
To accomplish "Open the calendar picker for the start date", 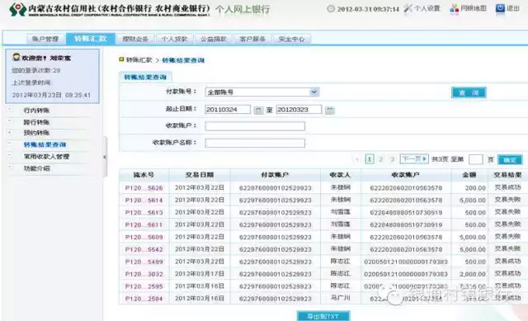I will click(x=258, y=110).
